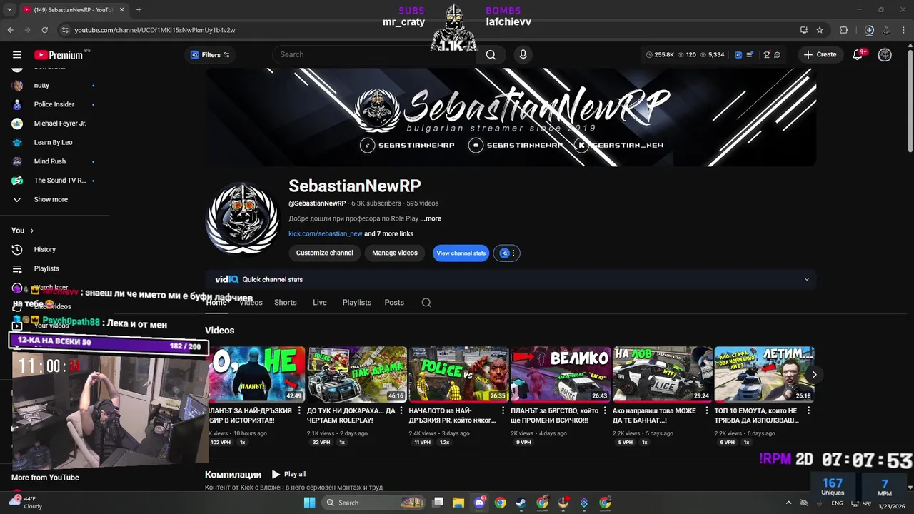This screenshot has width=914, height=514.
Task: Click Customize channel button
Action: click(x=324, y=253)
